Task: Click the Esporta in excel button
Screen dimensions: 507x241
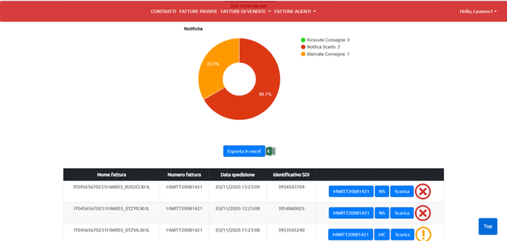Action: pos(244,151)
